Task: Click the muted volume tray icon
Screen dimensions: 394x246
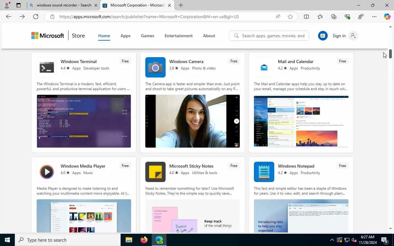Action: 354,240
